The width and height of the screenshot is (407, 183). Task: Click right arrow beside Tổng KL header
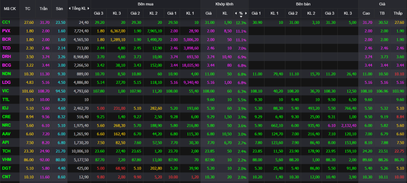89,8
